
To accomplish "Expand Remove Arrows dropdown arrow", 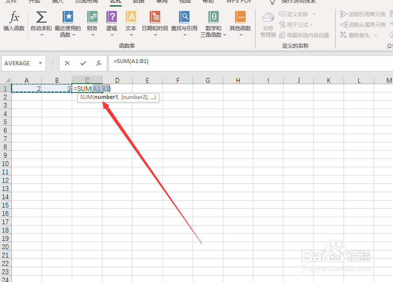I will pyautogui.click(x=375, y=35).
